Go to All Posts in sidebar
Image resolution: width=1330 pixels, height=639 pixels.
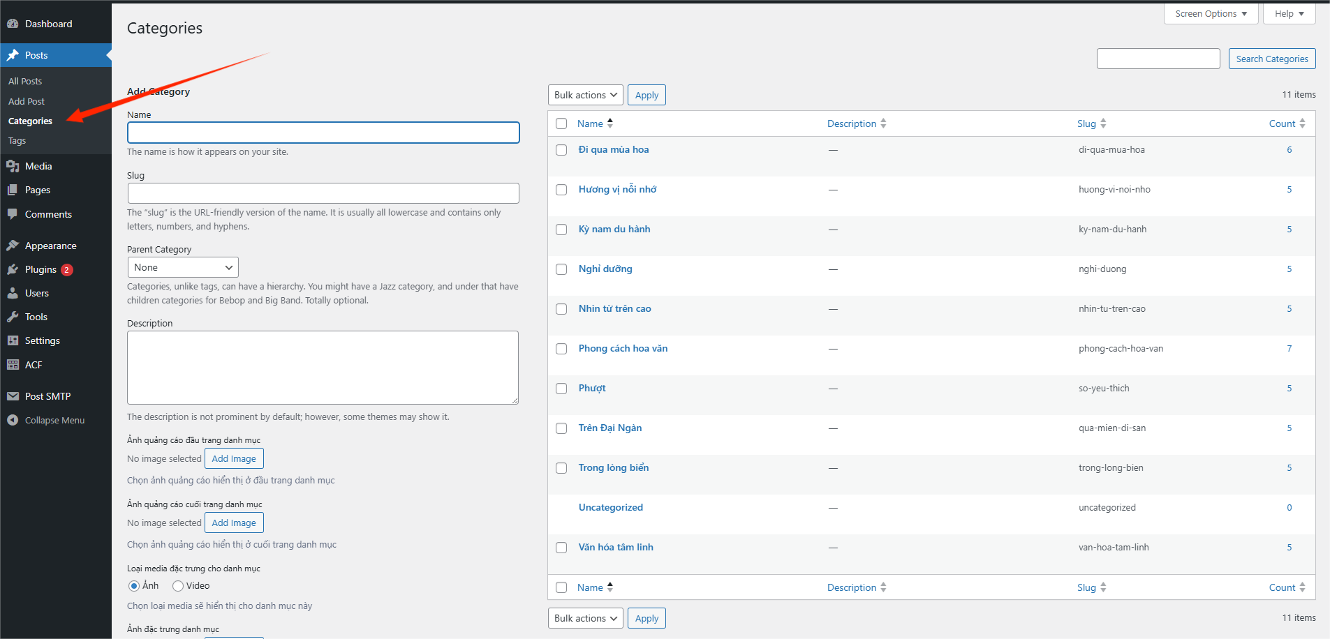(25, 82)
